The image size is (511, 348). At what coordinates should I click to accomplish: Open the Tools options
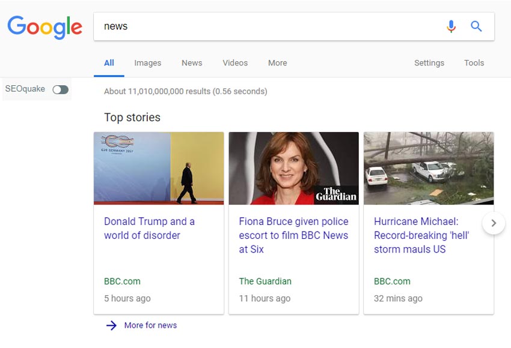(x=474, y=63)
